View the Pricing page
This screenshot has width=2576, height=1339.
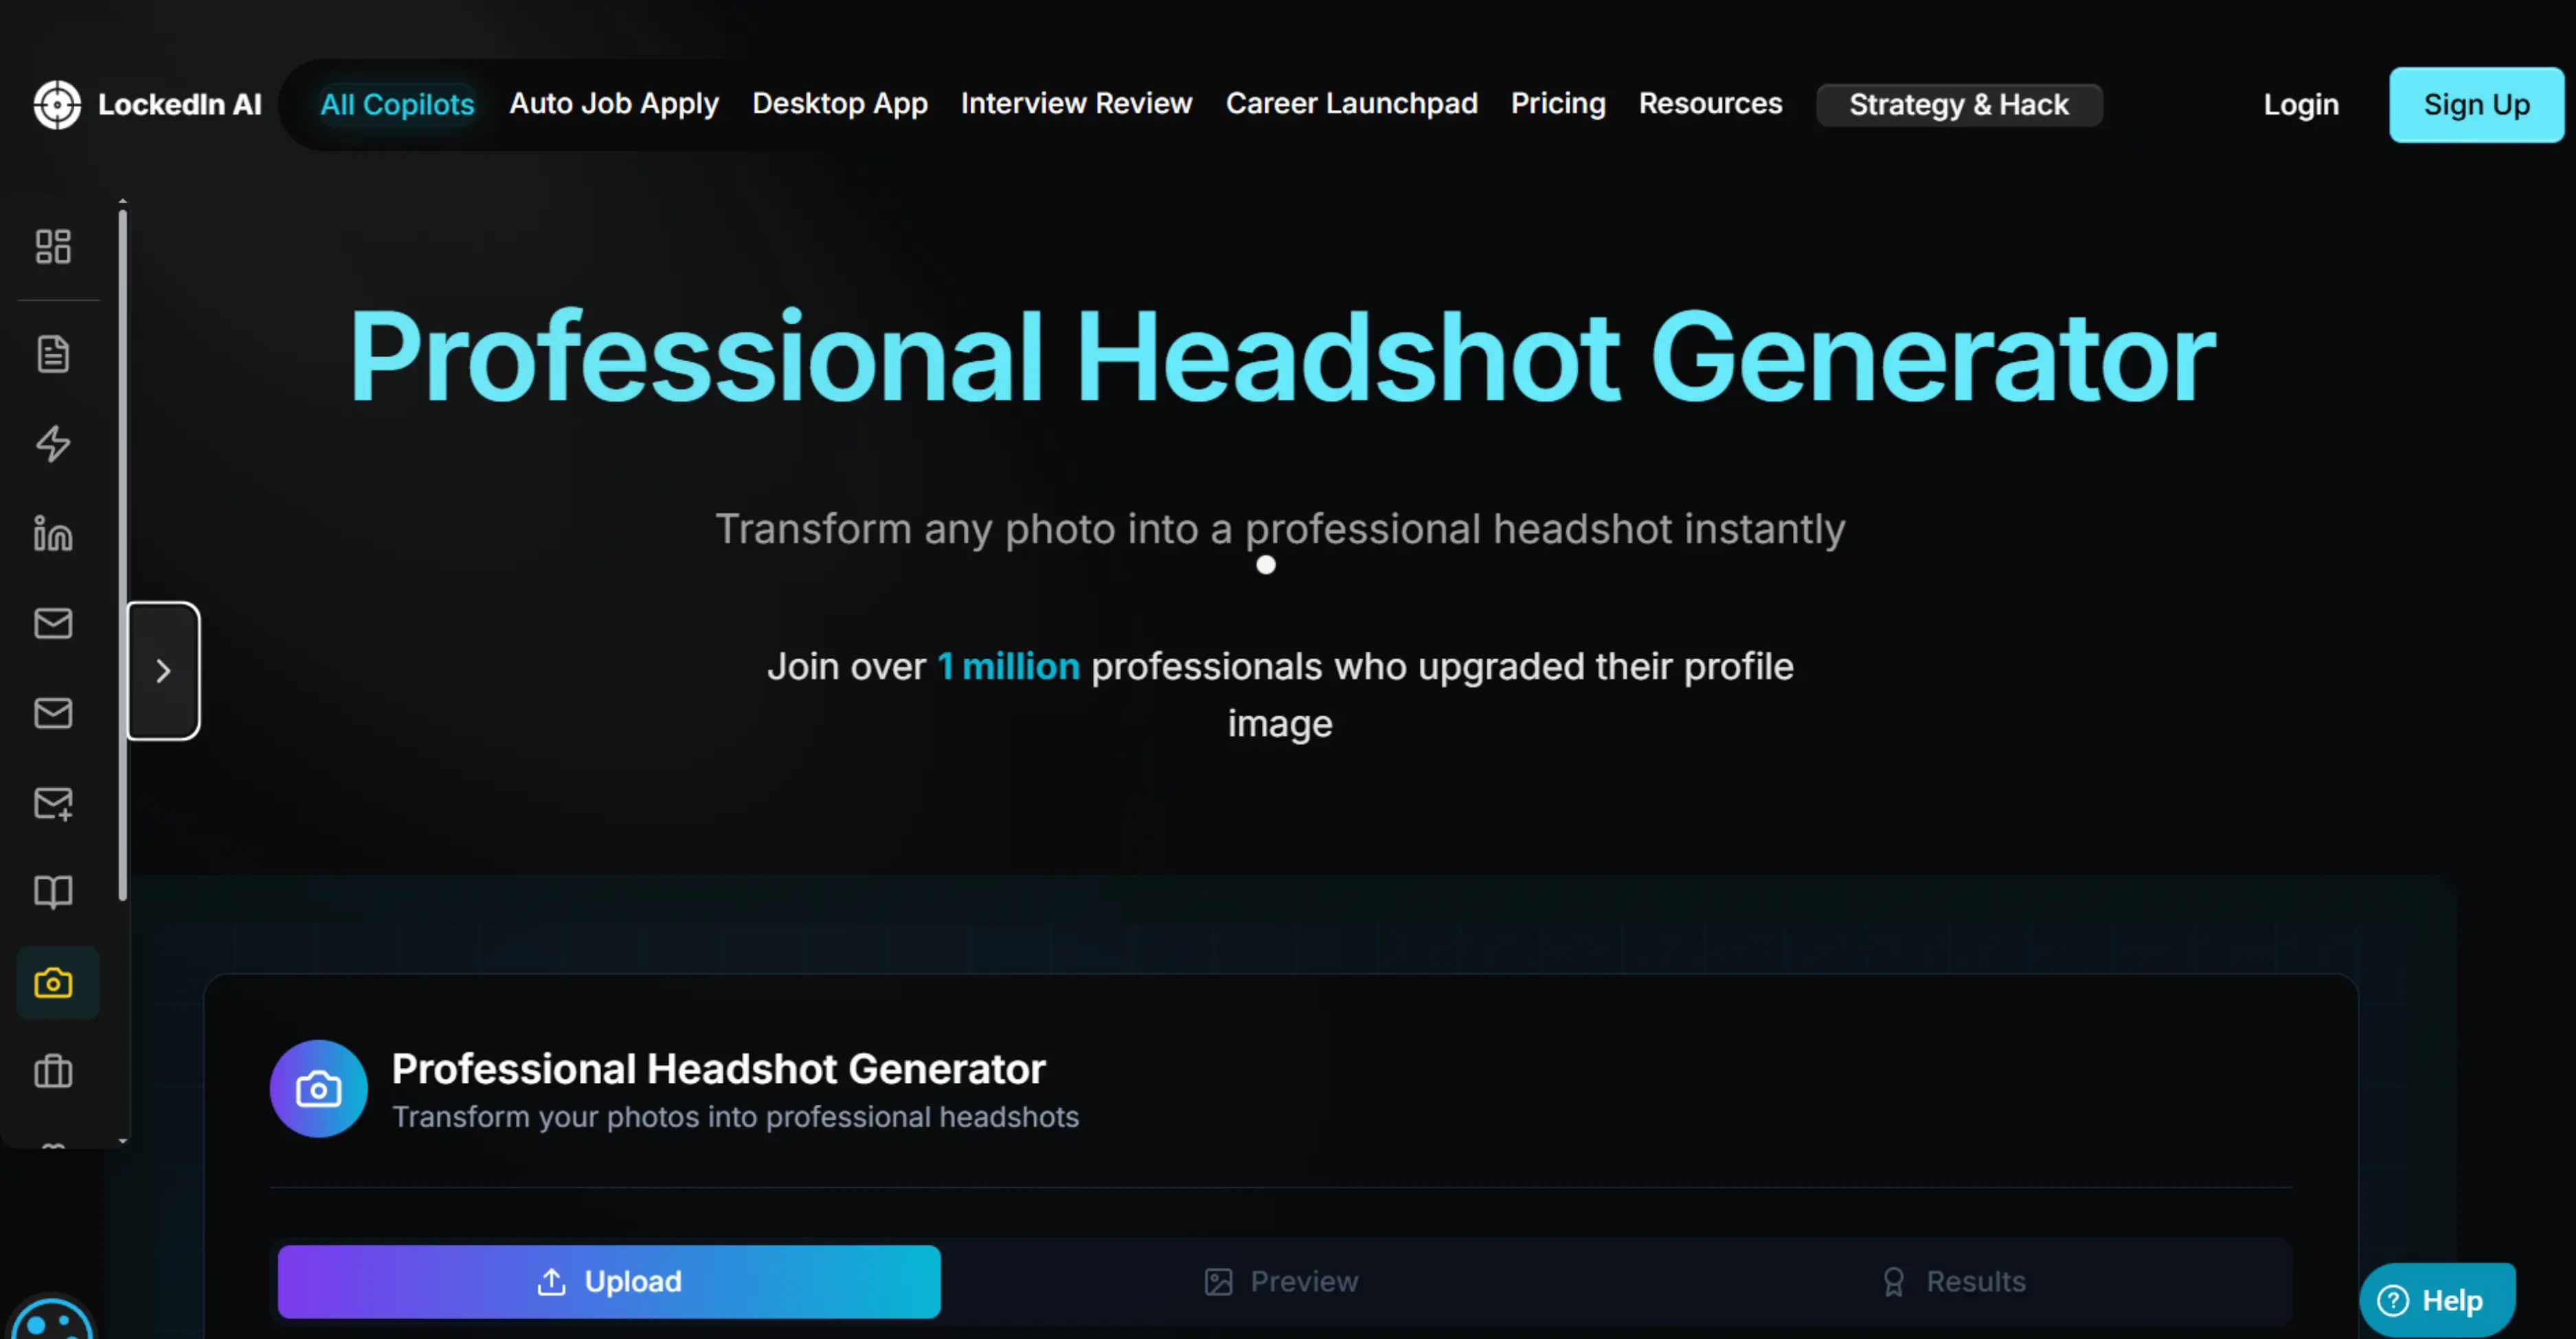pyautogui.click(x=1558, y=104)
